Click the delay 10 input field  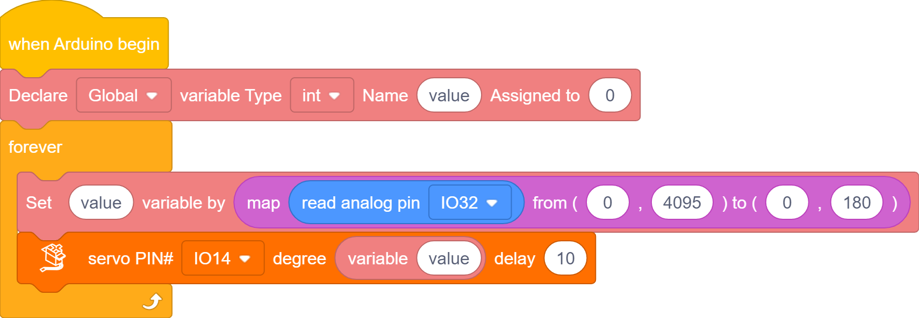565,258
